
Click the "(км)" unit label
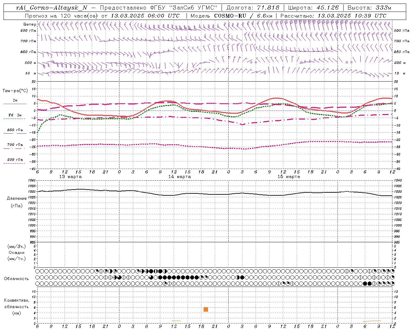click(17, 313)
